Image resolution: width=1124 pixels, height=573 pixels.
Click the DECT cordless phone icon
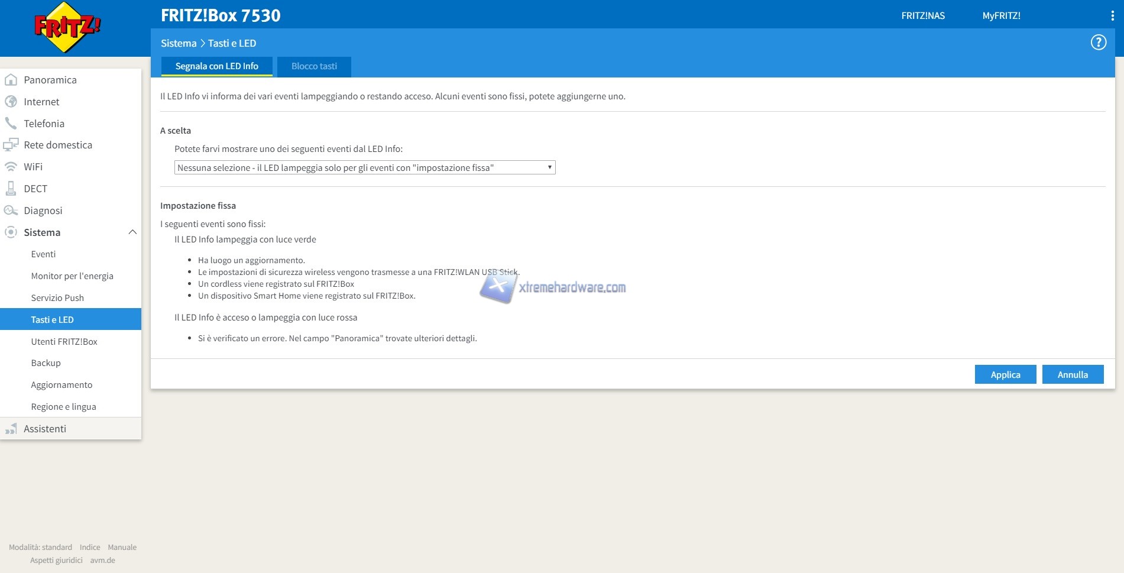pyautogui.click(x=11, y=189)
